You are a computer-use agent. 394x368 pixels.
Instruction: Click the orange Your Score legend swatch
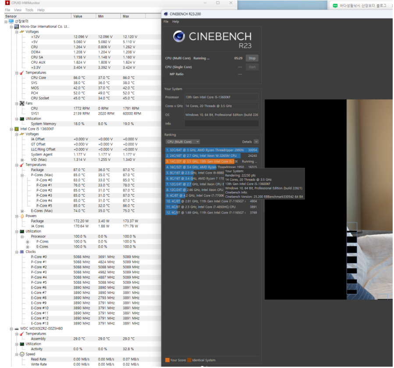pyautogui.click(x=167, y=360)
